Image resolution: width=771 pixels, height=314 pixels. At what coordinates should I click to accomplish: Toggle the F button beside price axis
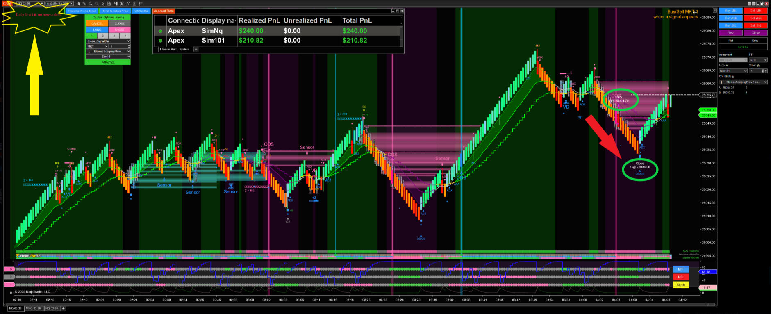(715, 10)
